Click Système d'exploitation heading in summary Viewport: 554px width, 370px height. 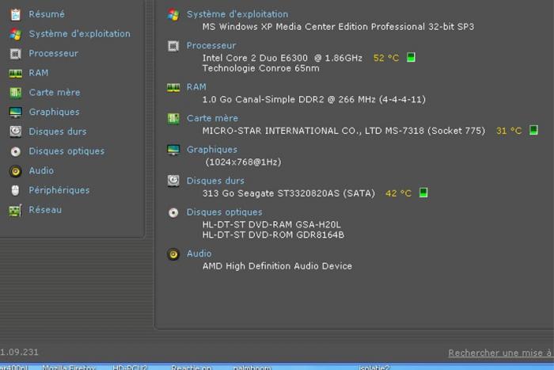click(x=237, y=14)
